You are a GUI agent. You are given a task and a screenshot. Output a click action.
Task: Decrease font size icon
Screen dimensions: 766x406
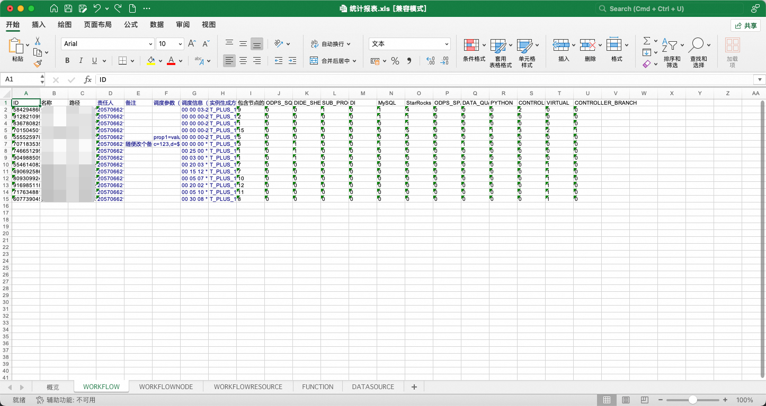coord(206,44)
